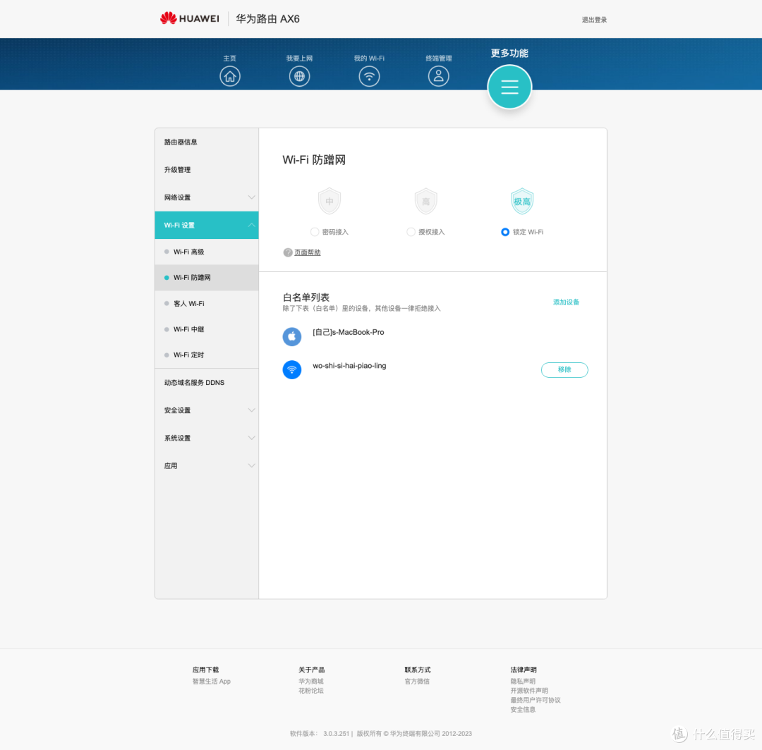Screen dimensions: 762x750
Task: Open the 官方微信 footer link
Action: [x=417, y=682]
